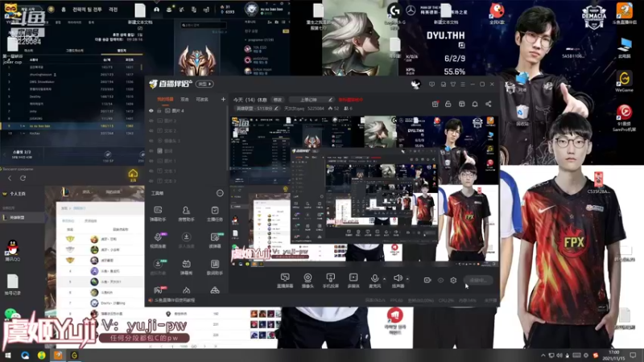Image resolution: width=644 pixels, height=362 pixels.
Task: Click the home icon in WeGame window
Action: pos(133,175)
